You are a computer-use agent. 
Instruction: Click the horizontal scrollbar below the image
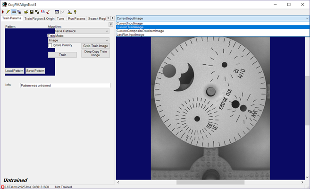210,182
